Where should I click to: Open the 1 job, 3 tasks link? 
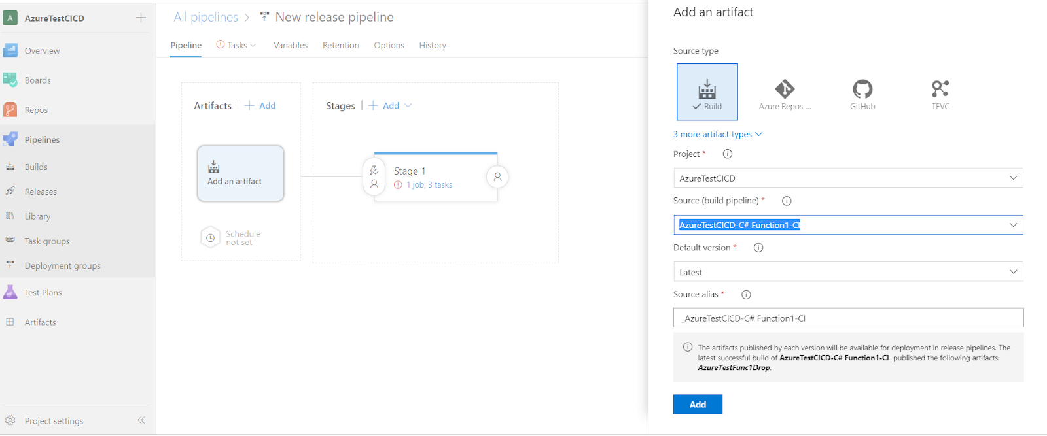[x=429, y=185]
